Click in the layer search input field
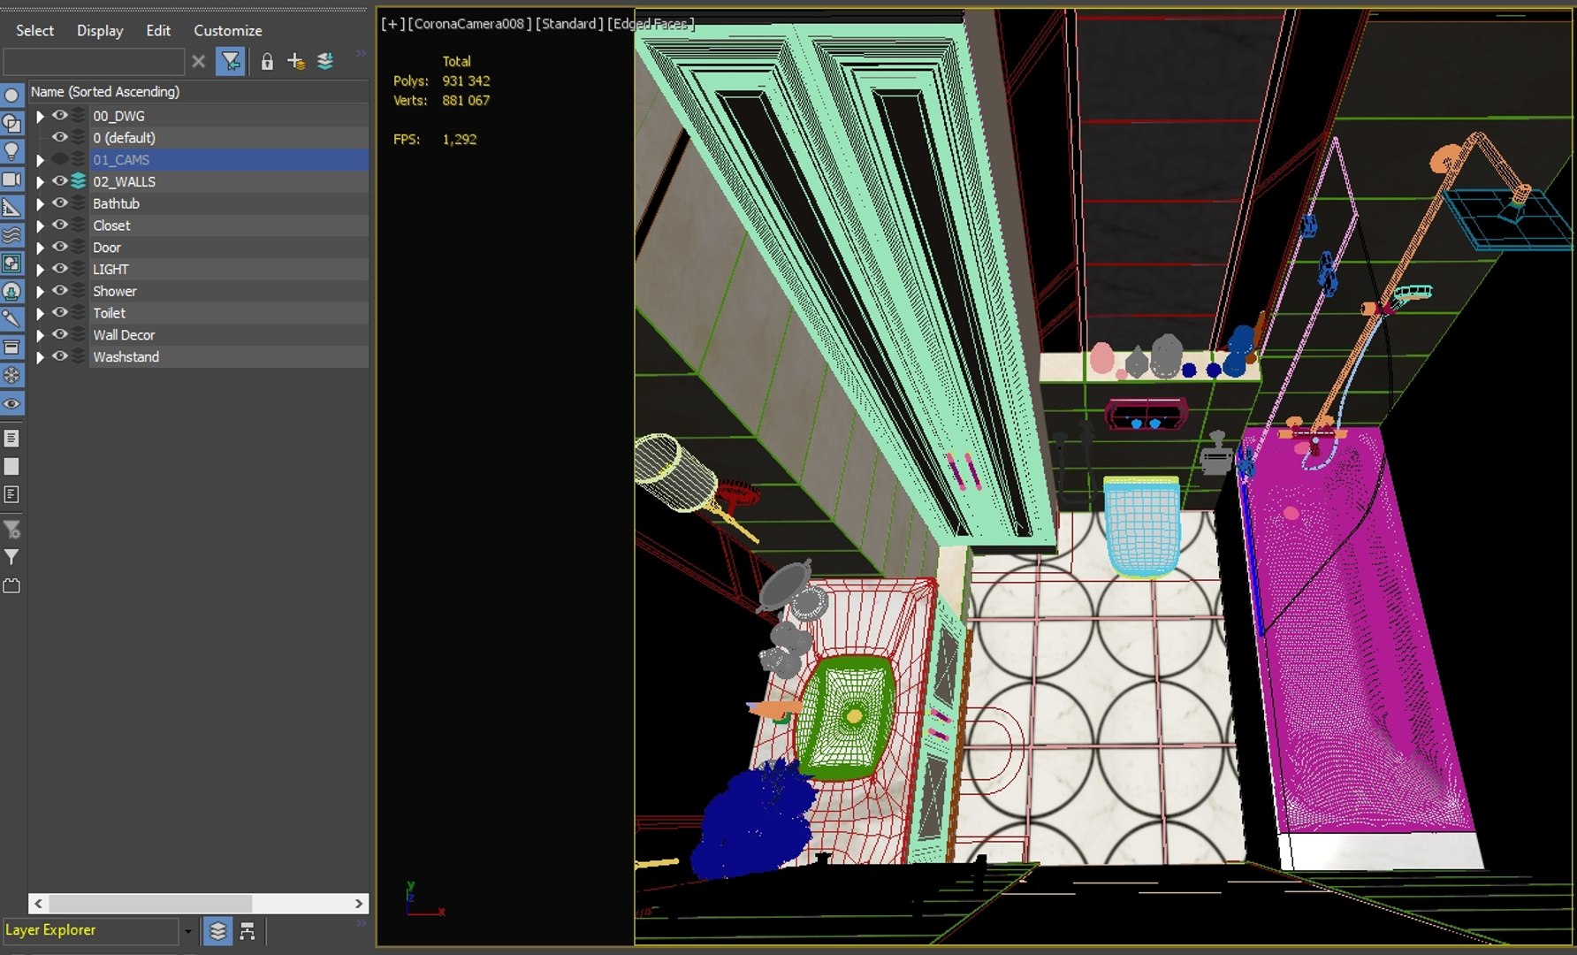This screenshot has width=1577, height=955. 93,61
